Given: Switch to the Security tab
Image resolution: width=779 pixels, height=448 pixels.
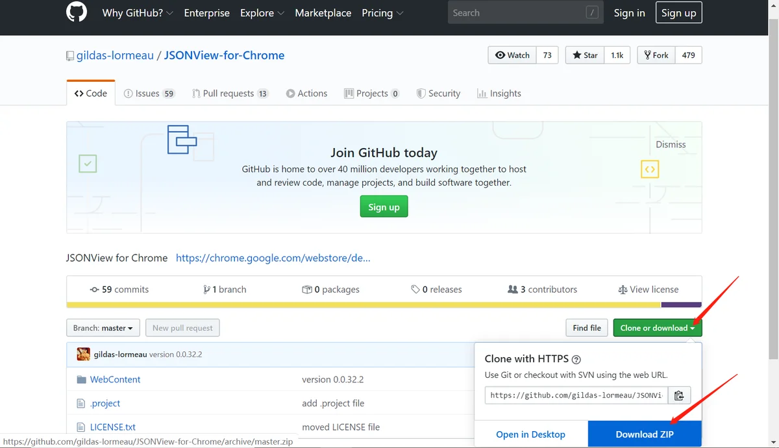Looking at the screenshot, I should (x=438, y=93).
